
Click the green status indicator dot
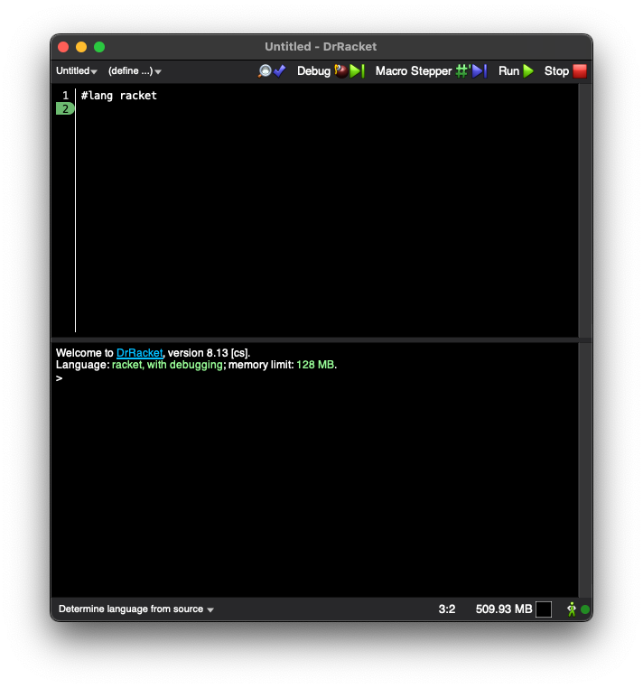coord(585,609)
